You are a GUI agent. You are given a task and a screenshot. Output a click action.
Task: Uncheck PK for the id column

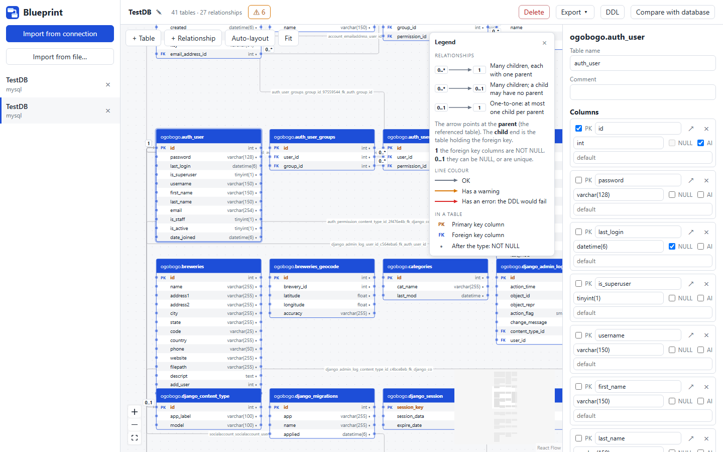[x=578, y=129]
